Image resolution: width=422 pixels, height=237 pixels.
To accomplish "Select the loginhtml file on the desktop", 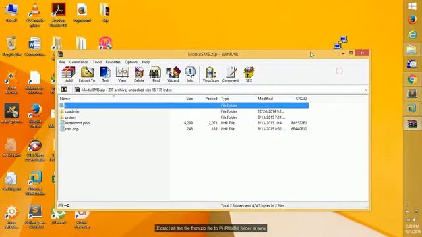I will pyautogui.click(x=82, y=13).
